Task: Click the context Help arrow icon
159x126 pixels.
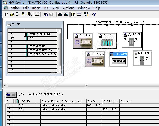Action: tap(93, 14)
